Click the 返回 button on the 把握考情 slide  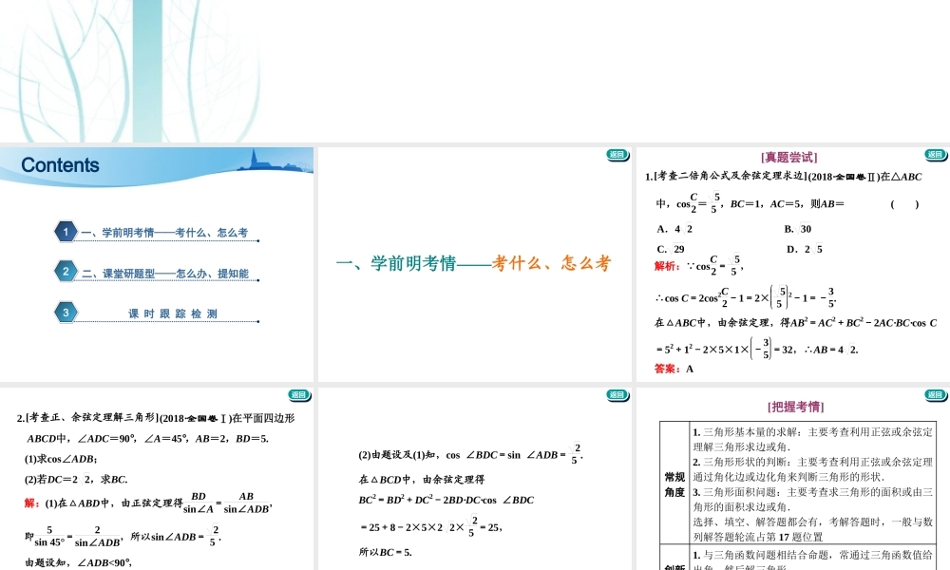(x=934, y=394)
